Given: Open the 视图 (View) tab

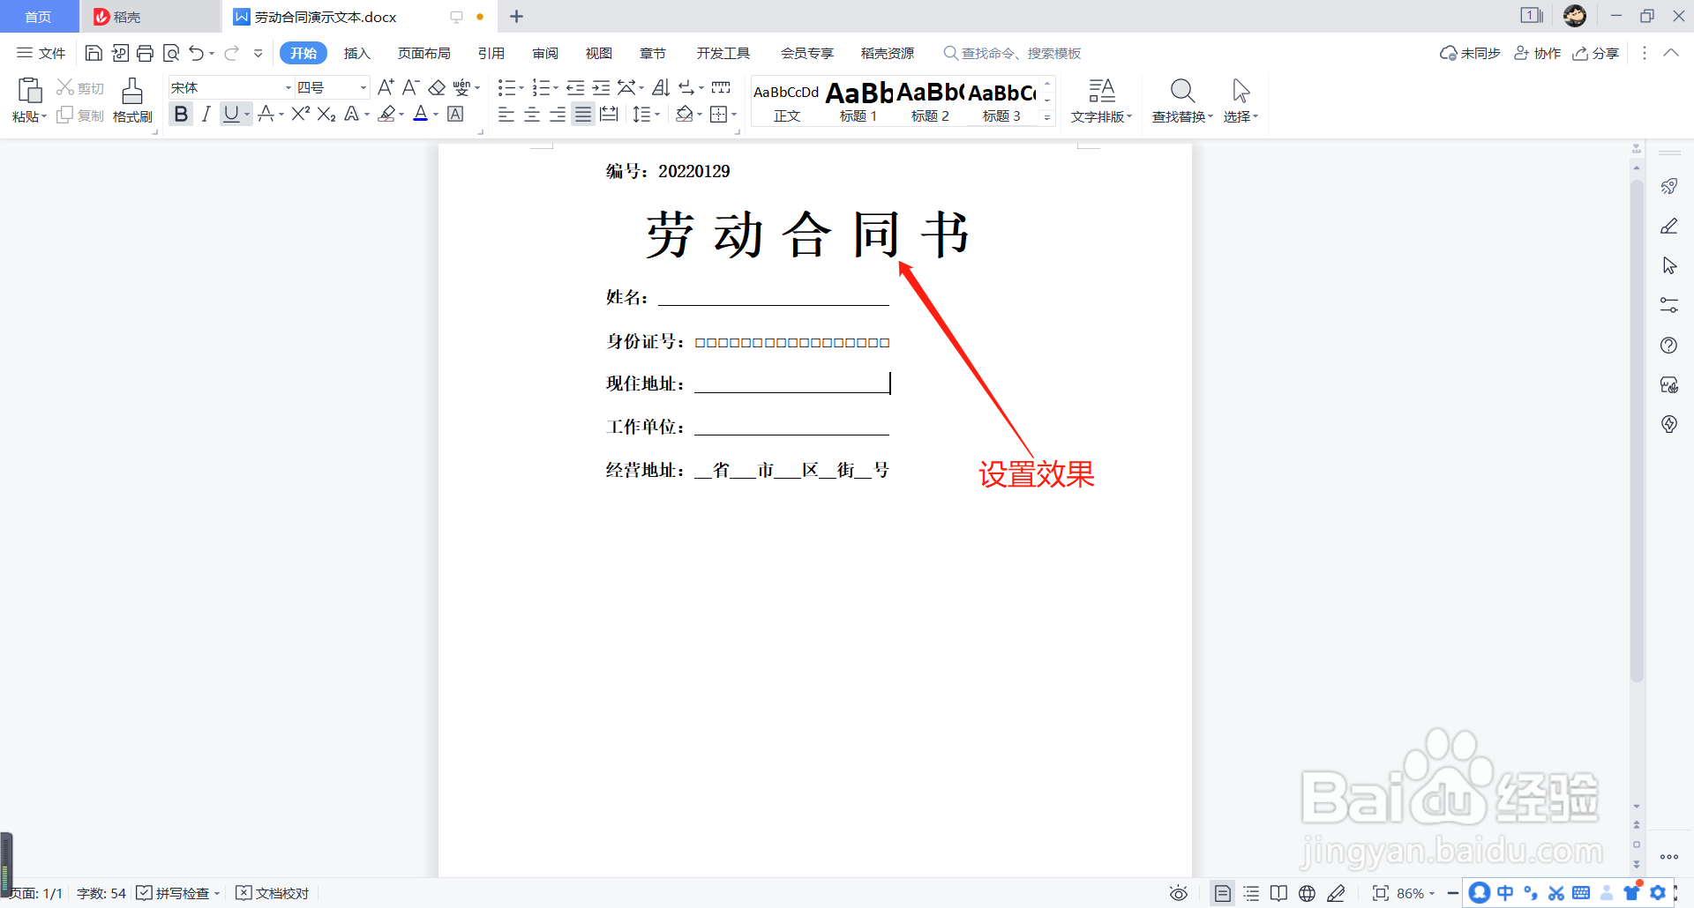Looking at the screenshot, I should click(x=599, y=53).
